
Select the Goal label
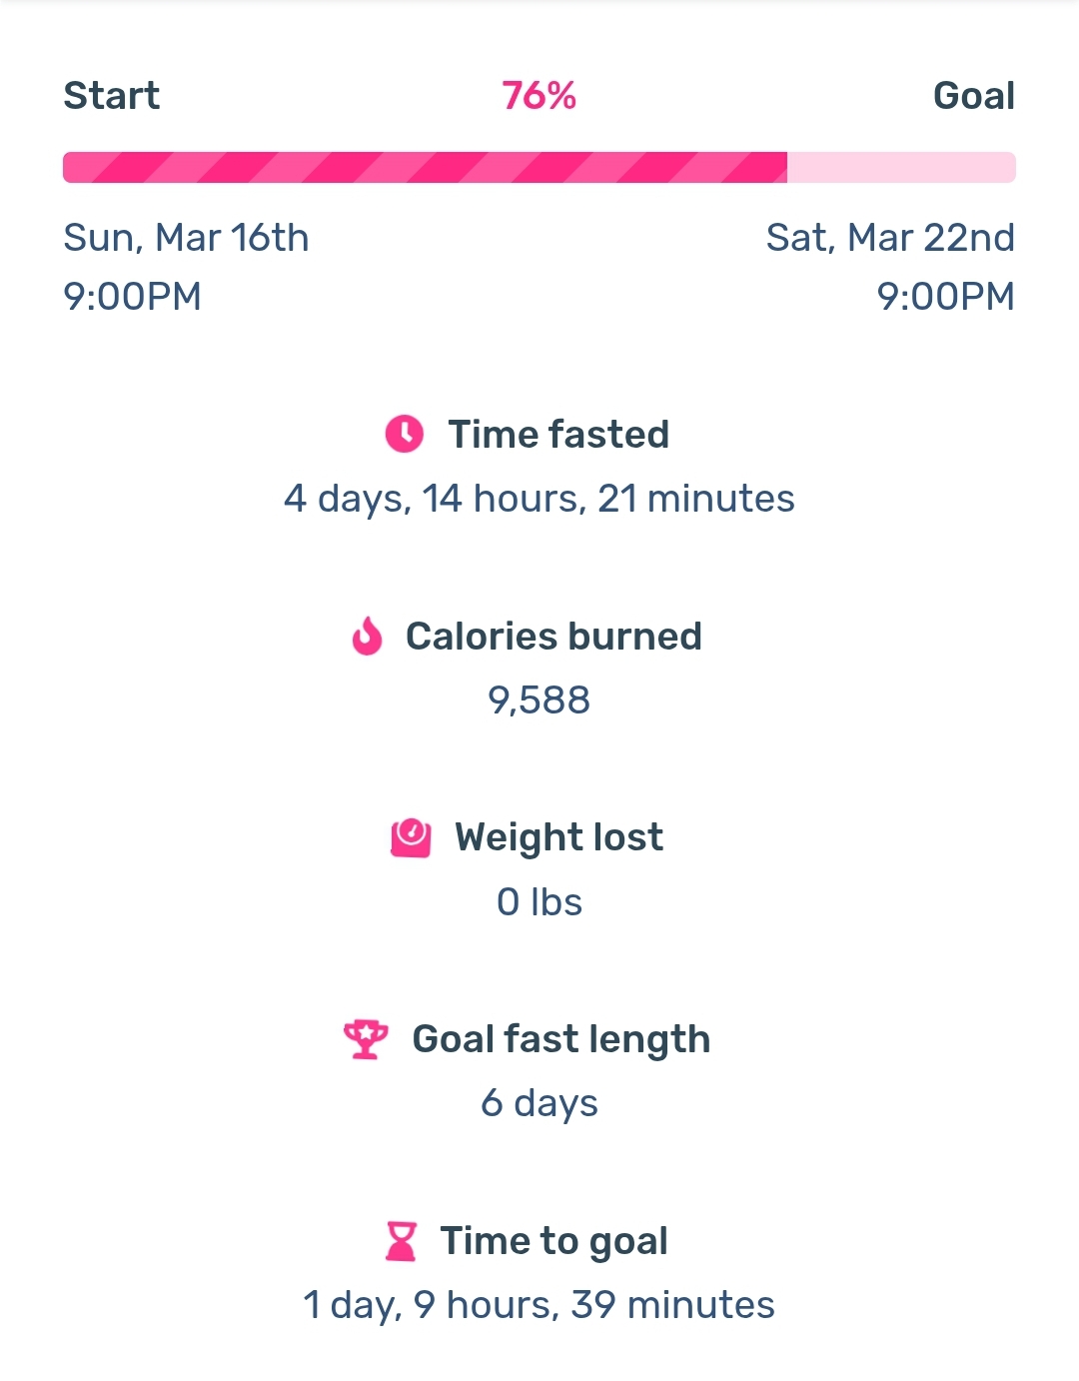[974, 96]
